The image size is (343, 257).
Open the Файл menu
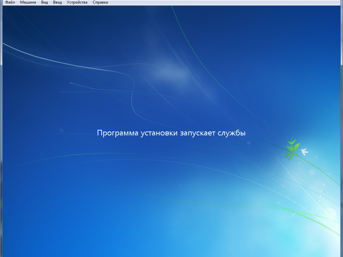(x=10, y=3)
